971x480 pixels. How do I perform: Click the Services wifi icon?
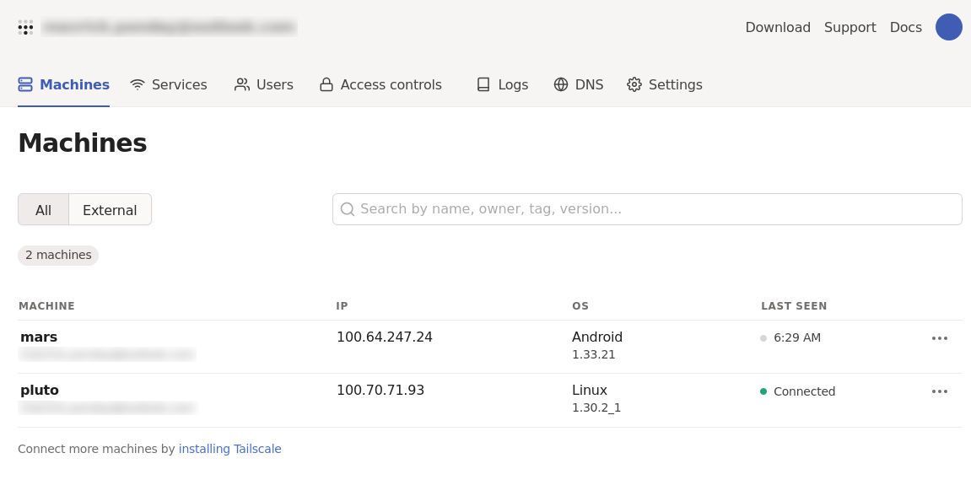coord(138,84)
